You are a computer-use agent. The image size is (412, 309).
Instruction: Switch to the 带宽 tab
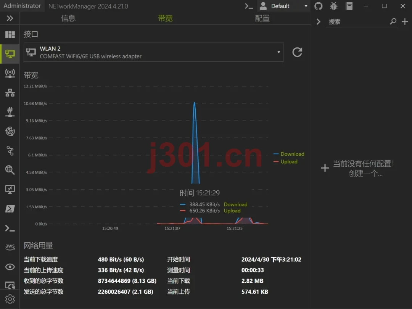pyautogui.click(x=165, y=18)
